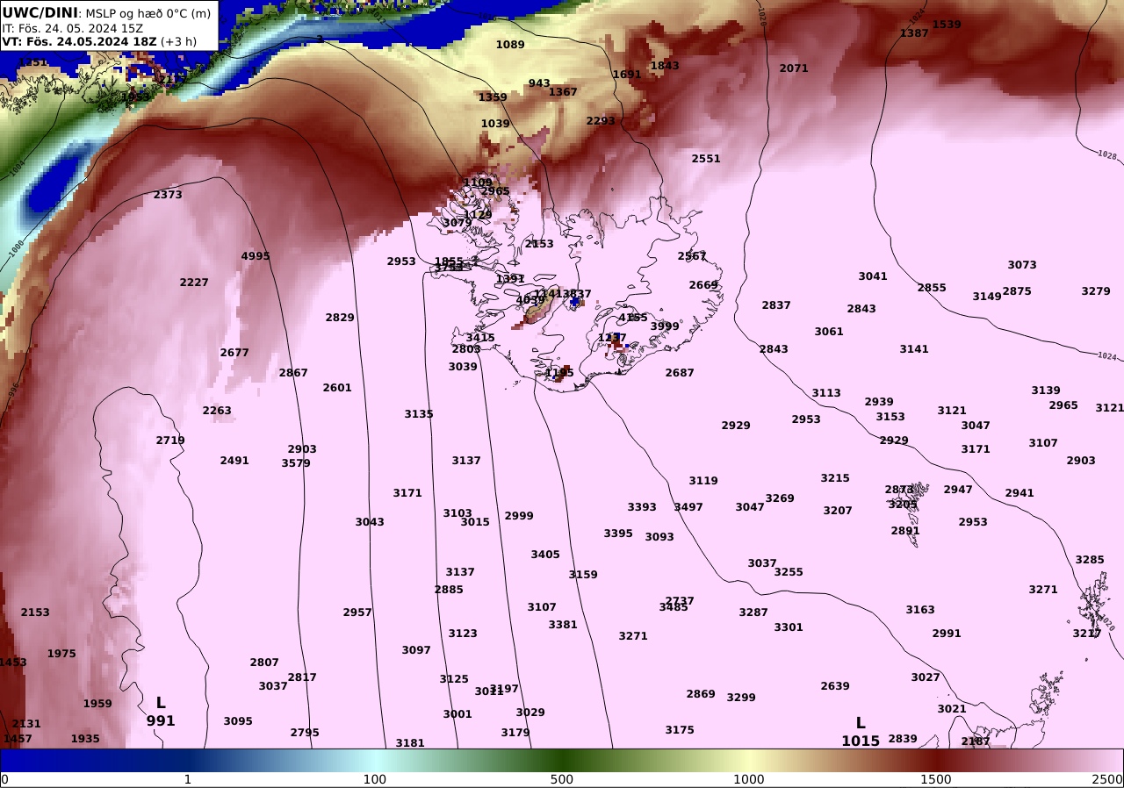Click the 3497 height value
The image size is (1124, 788).
pos(688,507)
